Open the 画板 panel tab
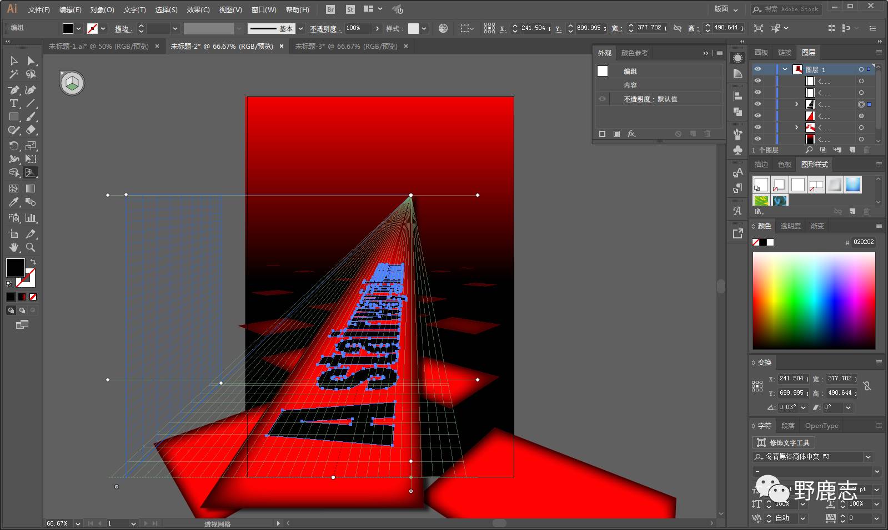 (761, 53)
